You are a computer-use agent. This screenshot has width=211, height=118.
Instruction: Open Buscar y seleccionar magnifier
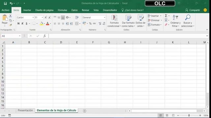coord(188,21)
